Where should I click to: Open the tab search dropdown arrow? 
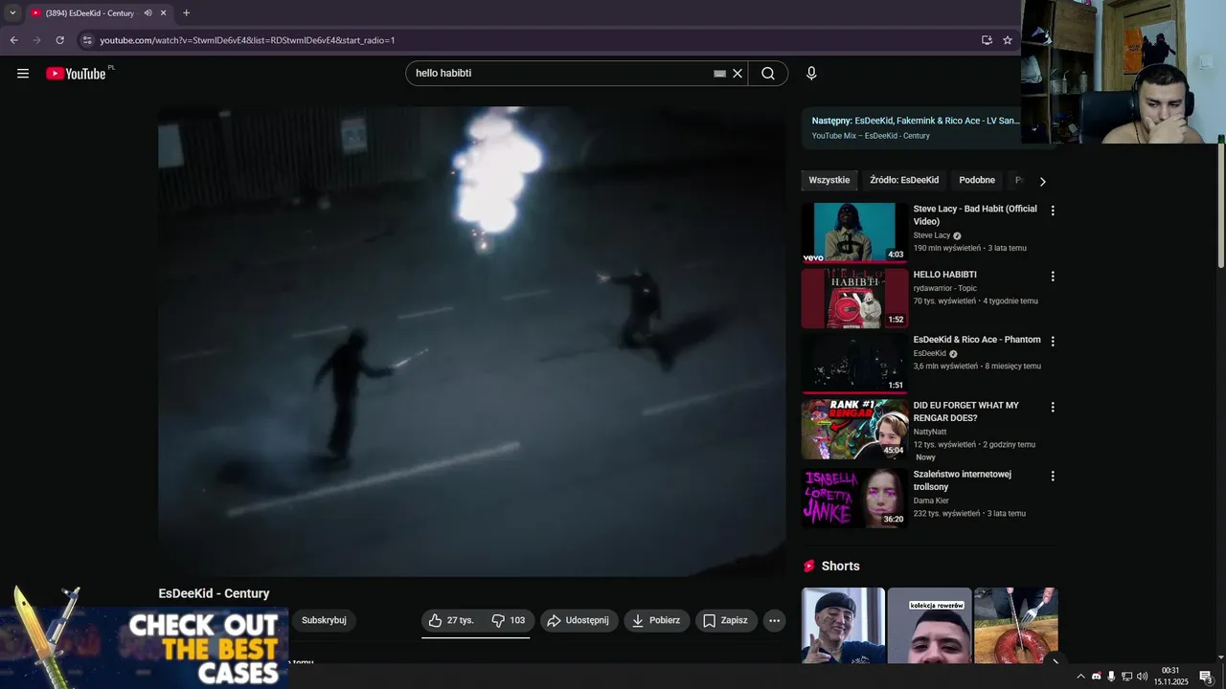(12, 13)
